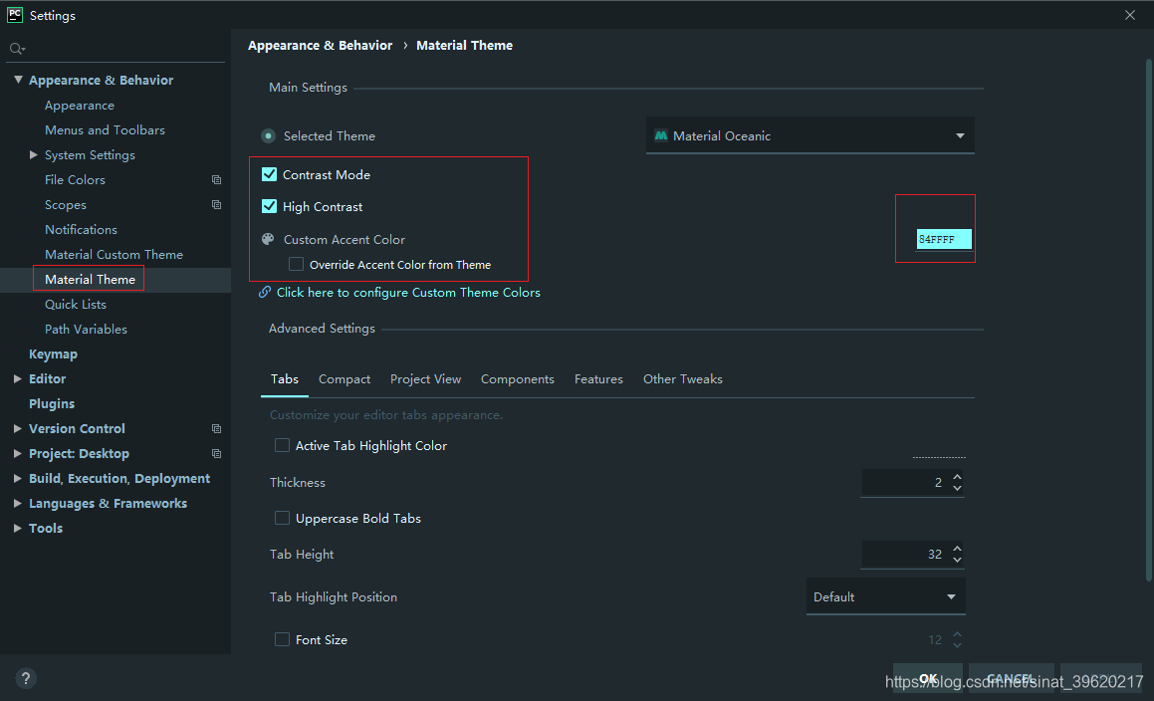This screenshot has width=1154, height=701.
Task: Click the Material logo icon in theme selector
Action: [x=661, y=135]
